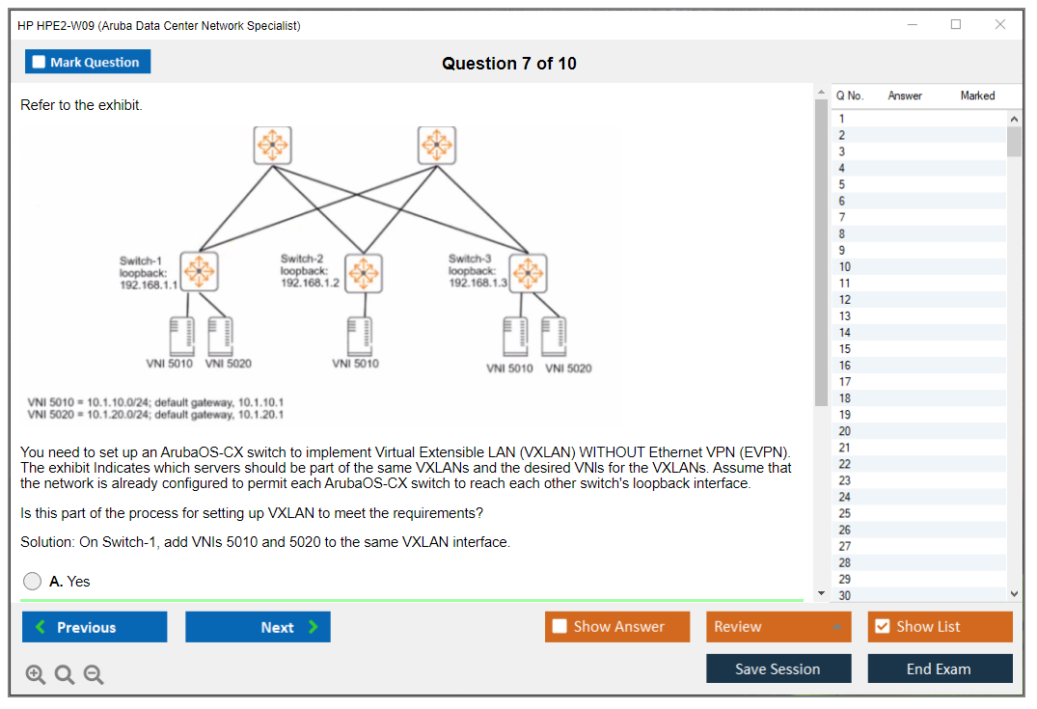Image resolution: width=1037 pixels, height=709 pixels.
Task: Go back to the Previous question
Action: [95, 627]
